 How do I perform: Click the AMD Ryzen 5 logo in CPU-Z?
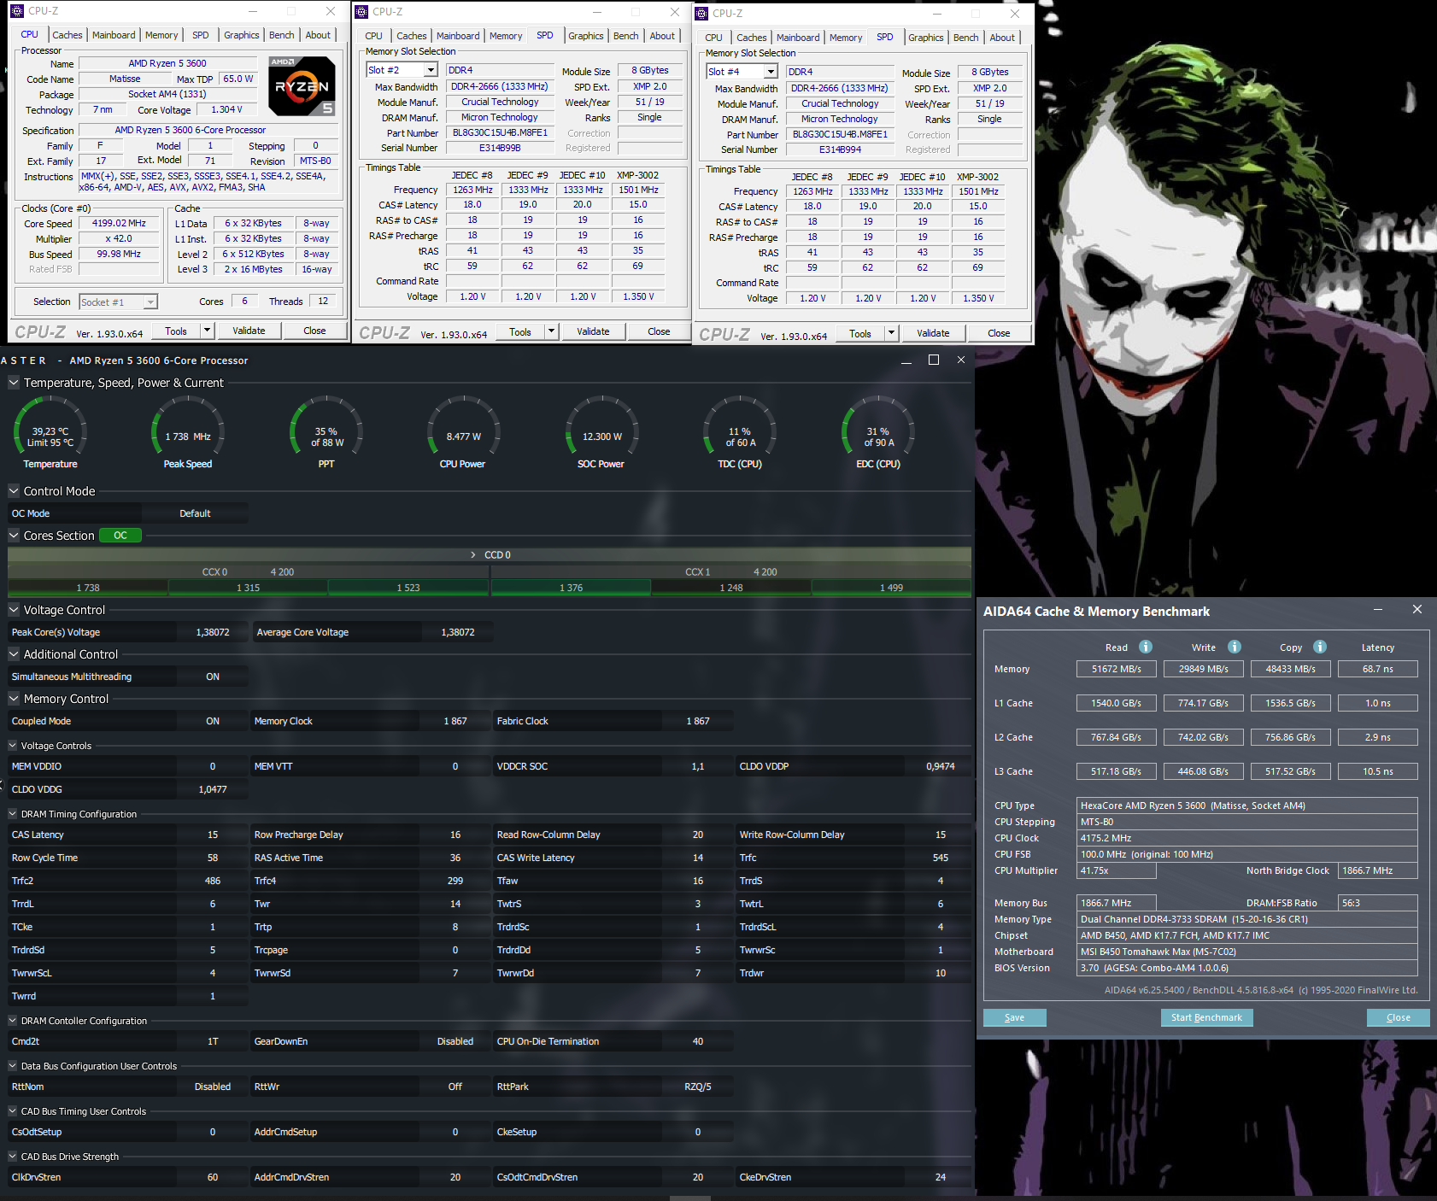coord(302,85)
